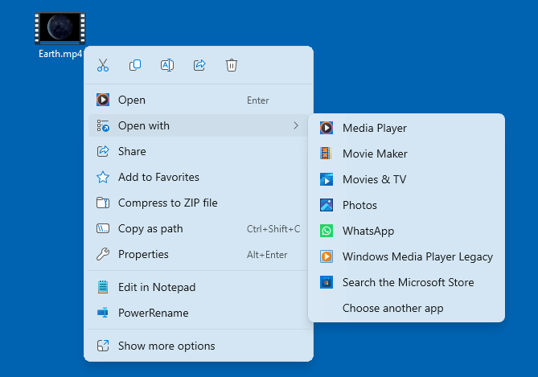Select the Earth.mp4 desktop thumbnail
538x377 pixels.
60,28
